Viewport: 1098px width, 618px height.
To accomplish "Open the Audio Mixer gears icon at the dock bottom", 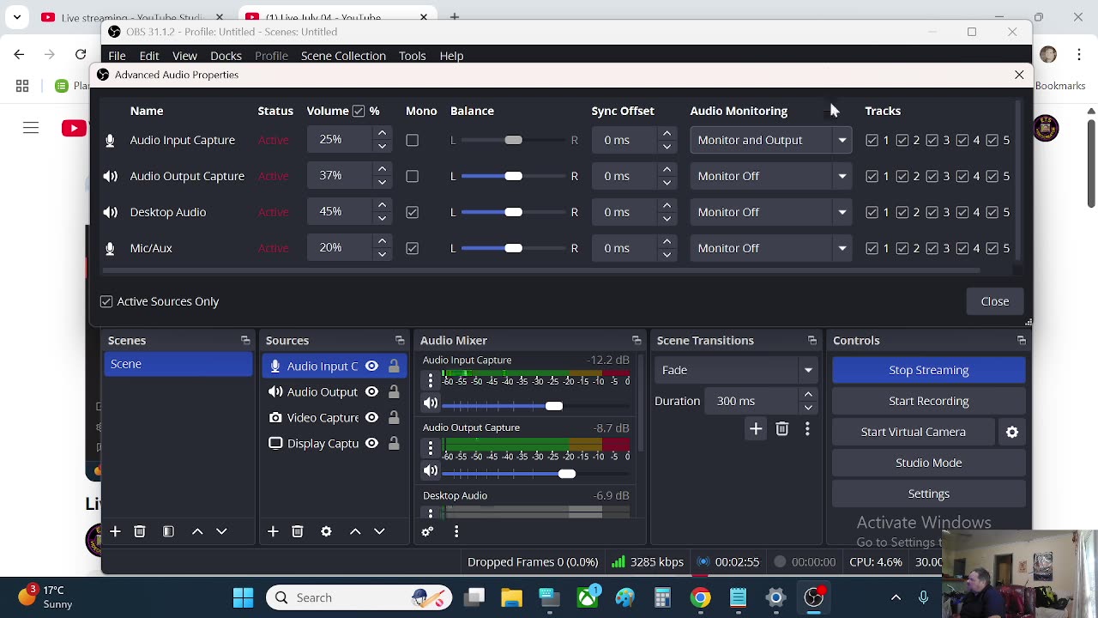I will [427, 531].
